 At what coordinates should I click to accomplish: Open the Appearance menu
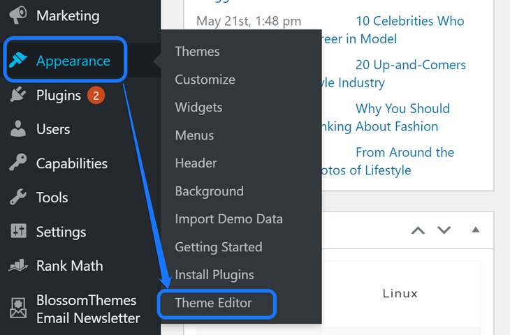[73, 61]
